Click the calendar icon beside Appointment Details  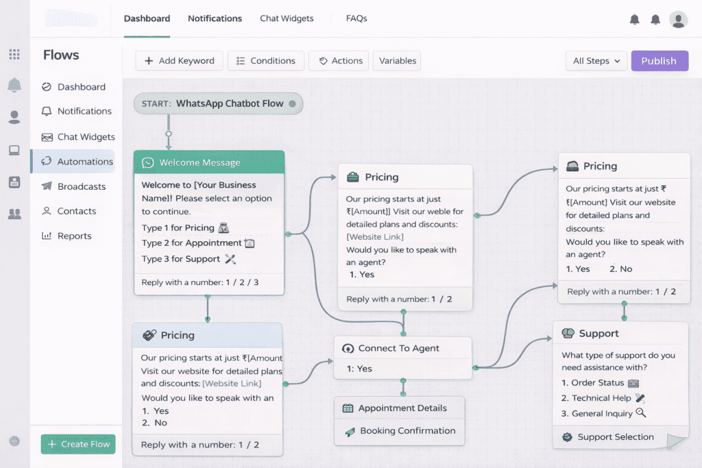[x=348, y=408]
